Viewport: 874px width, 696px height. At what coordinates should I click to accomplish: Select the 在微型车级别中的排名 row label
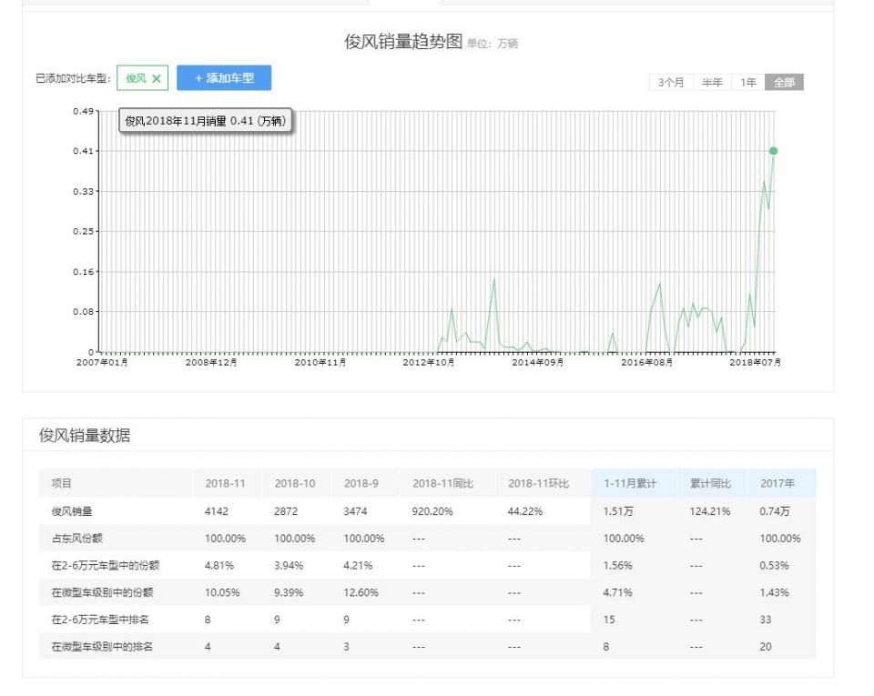pos(102,647)
